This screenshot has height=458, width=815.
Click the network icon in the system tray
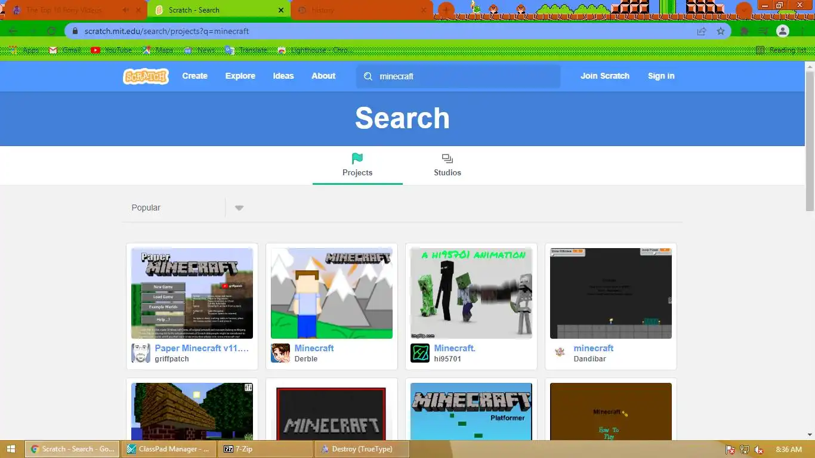tap(745, 450)
